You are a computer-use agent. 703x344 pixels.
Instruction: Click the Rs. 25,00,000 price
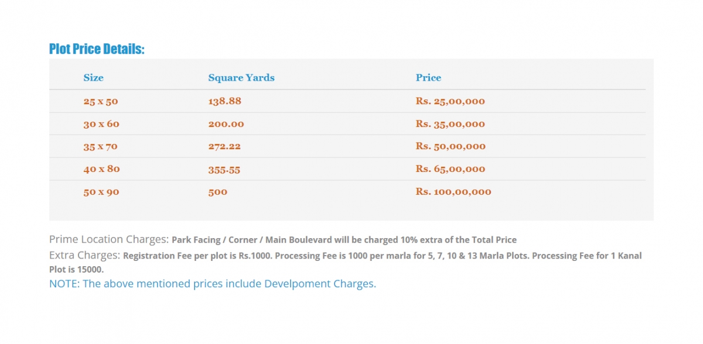(x=451, y=101)
